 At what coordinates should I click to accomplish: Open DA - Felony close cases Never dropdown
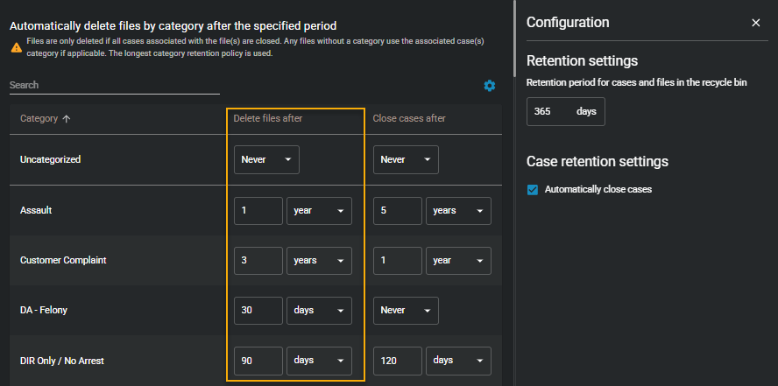tap(406, 311)
